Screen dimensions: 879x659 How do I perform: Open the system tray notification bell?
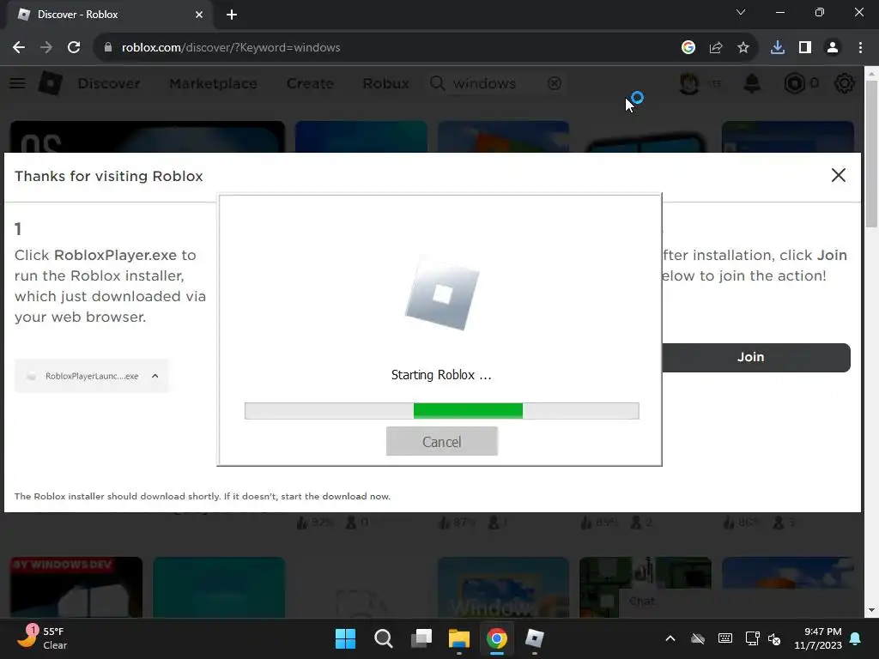[x=856, y=638]
